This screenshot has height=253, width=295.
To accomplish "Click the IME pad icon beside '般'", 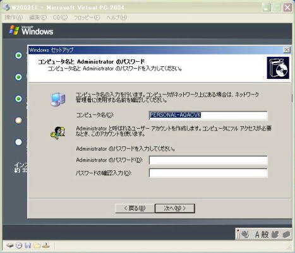I will point(275,234).
